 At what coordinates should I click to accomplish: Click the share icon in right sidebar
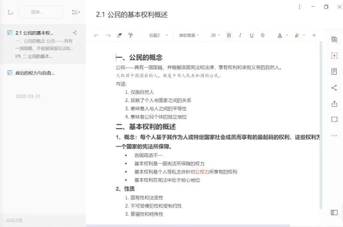click(334, 88)
